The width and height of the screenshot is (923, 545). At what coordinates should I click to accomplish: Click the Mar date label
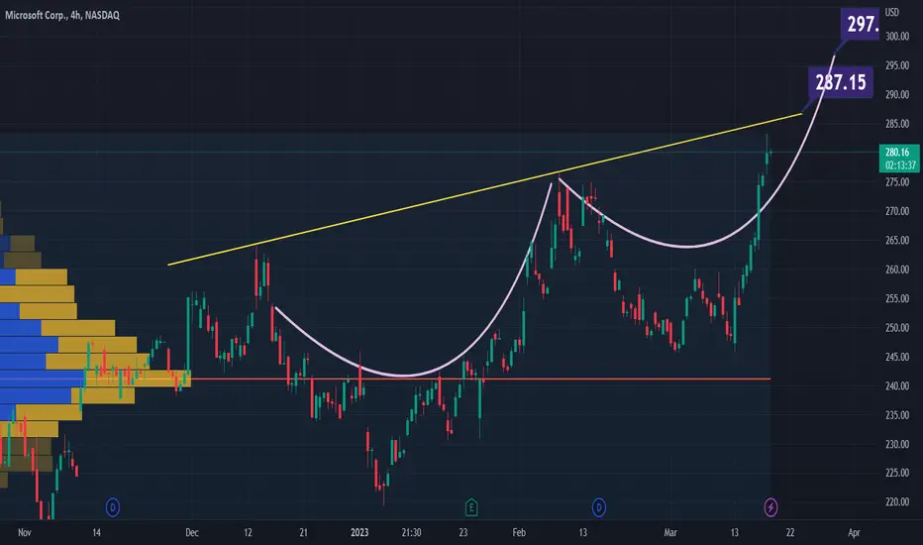pos(670,533)
